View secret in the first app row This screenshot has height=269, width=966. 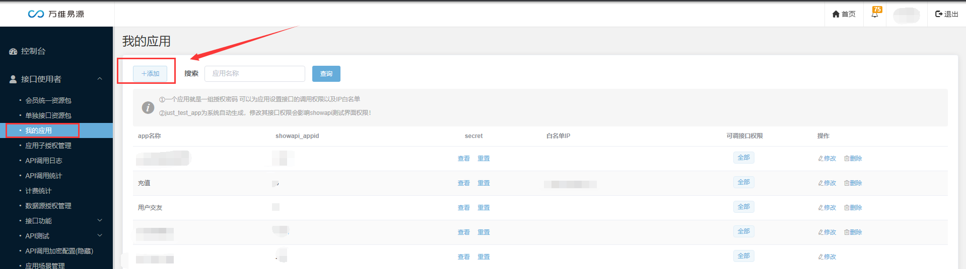pyautogui.click(x=464, y=159)
